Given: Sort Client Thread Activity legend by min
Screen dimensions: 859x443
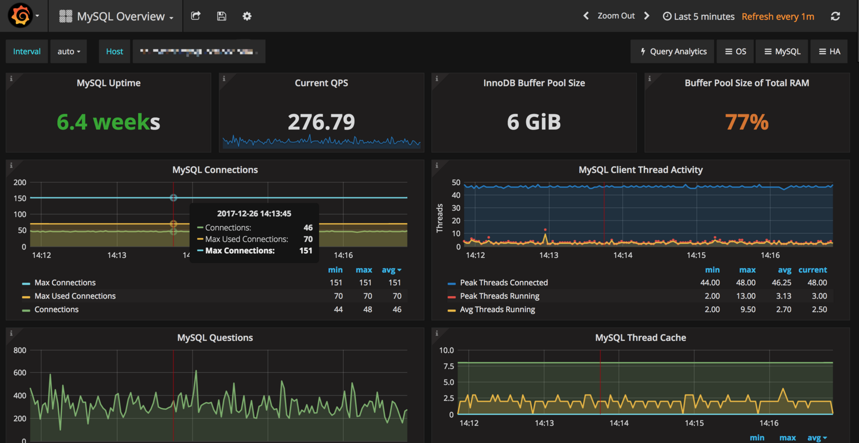Looking at the screenshot, I should 712,270.
